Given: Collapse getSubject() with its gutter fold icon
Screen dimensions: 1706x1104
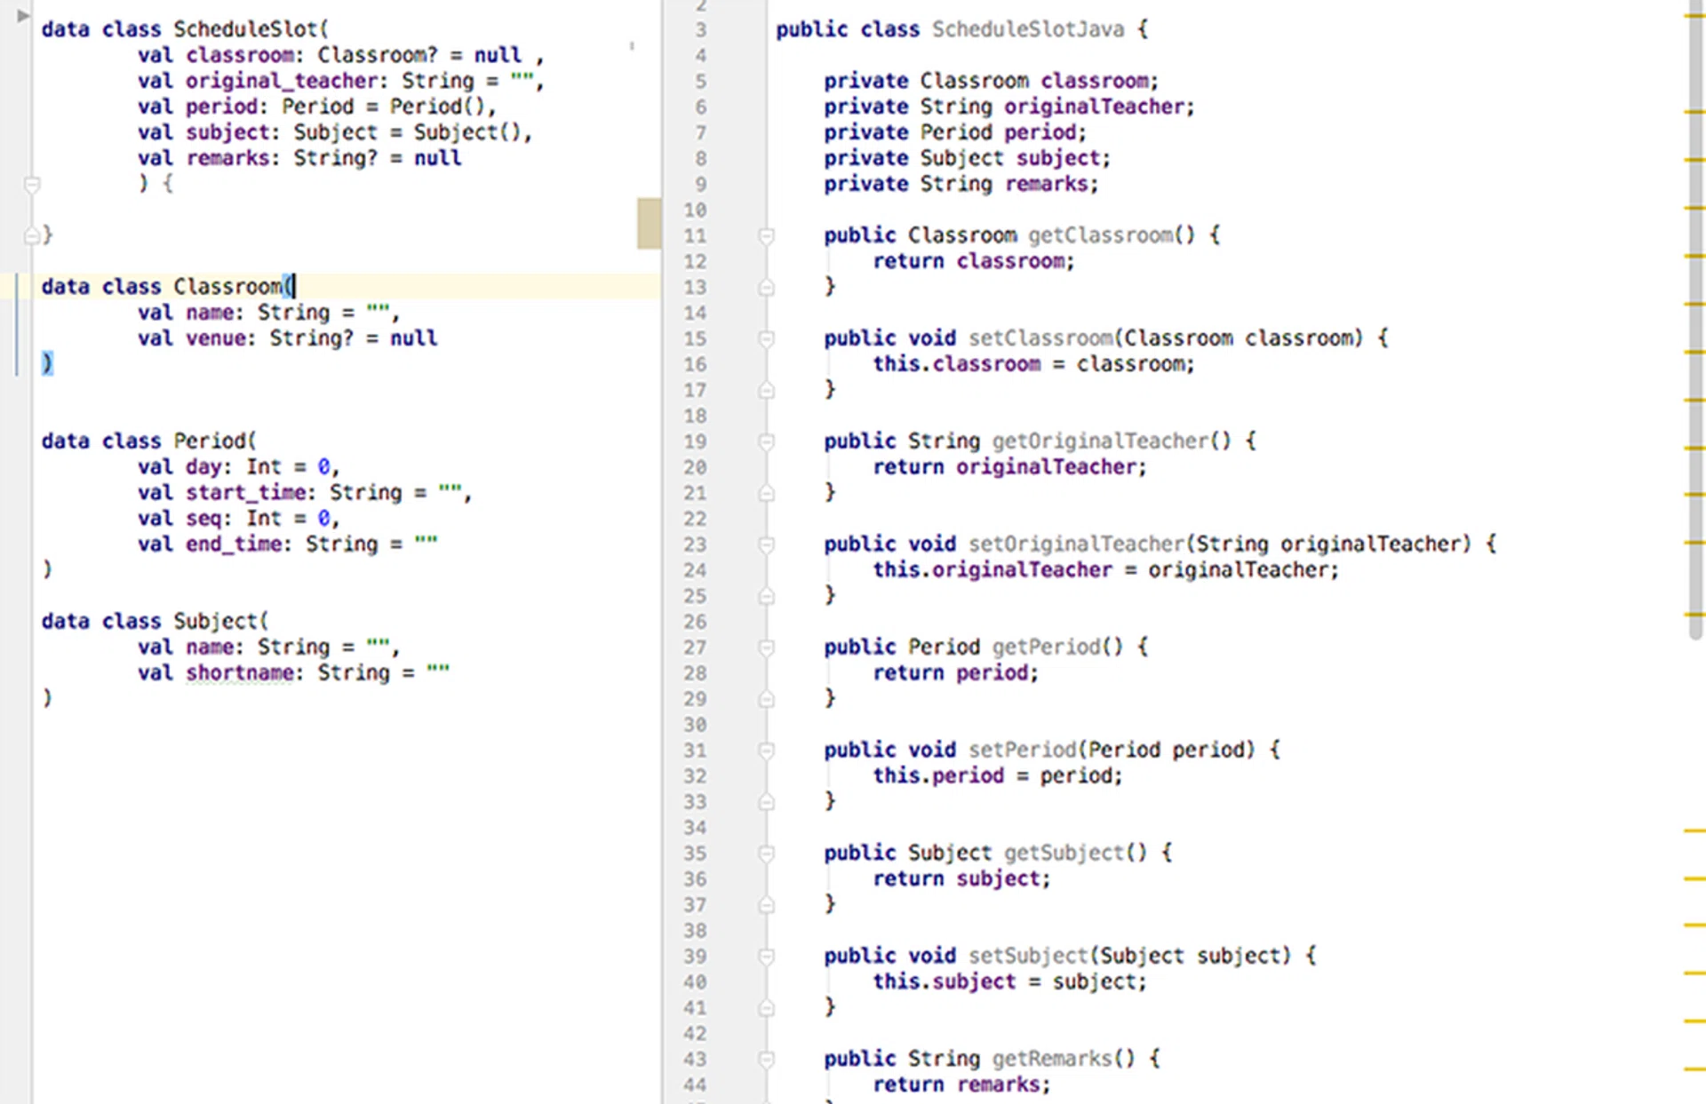Looking at the screenshot, I should (766, 854).
